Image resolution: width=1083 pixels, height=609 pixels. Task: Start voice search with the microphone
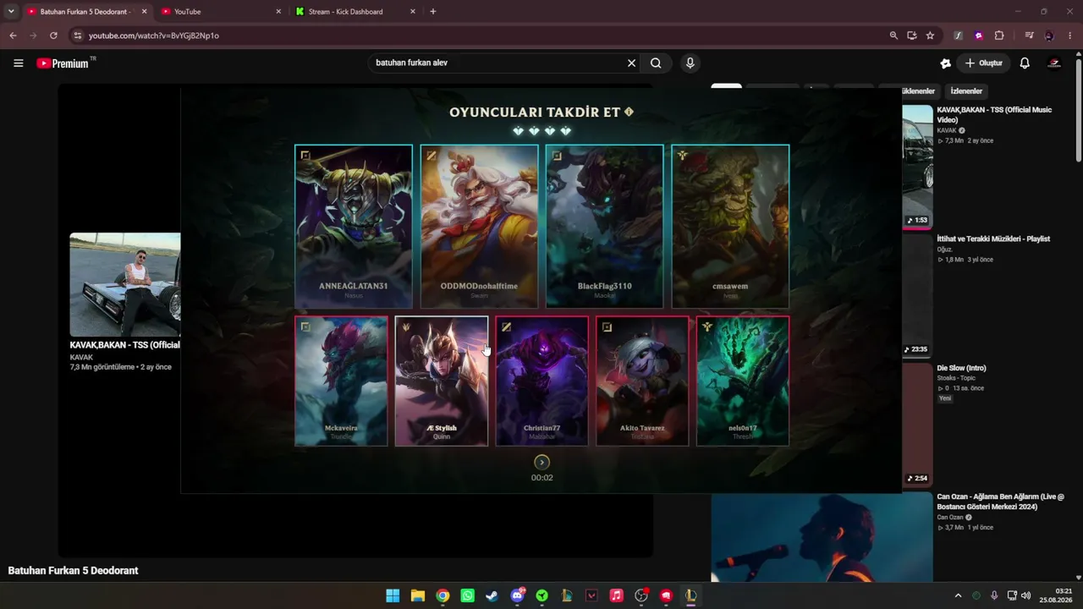(690, 63)
